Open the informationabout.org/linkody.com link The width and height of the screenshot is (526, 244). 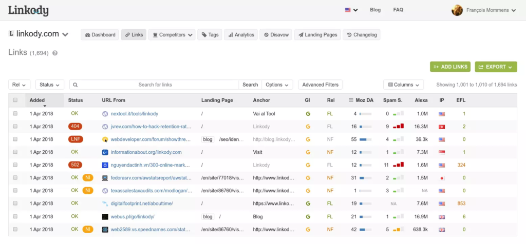point(146,152)
